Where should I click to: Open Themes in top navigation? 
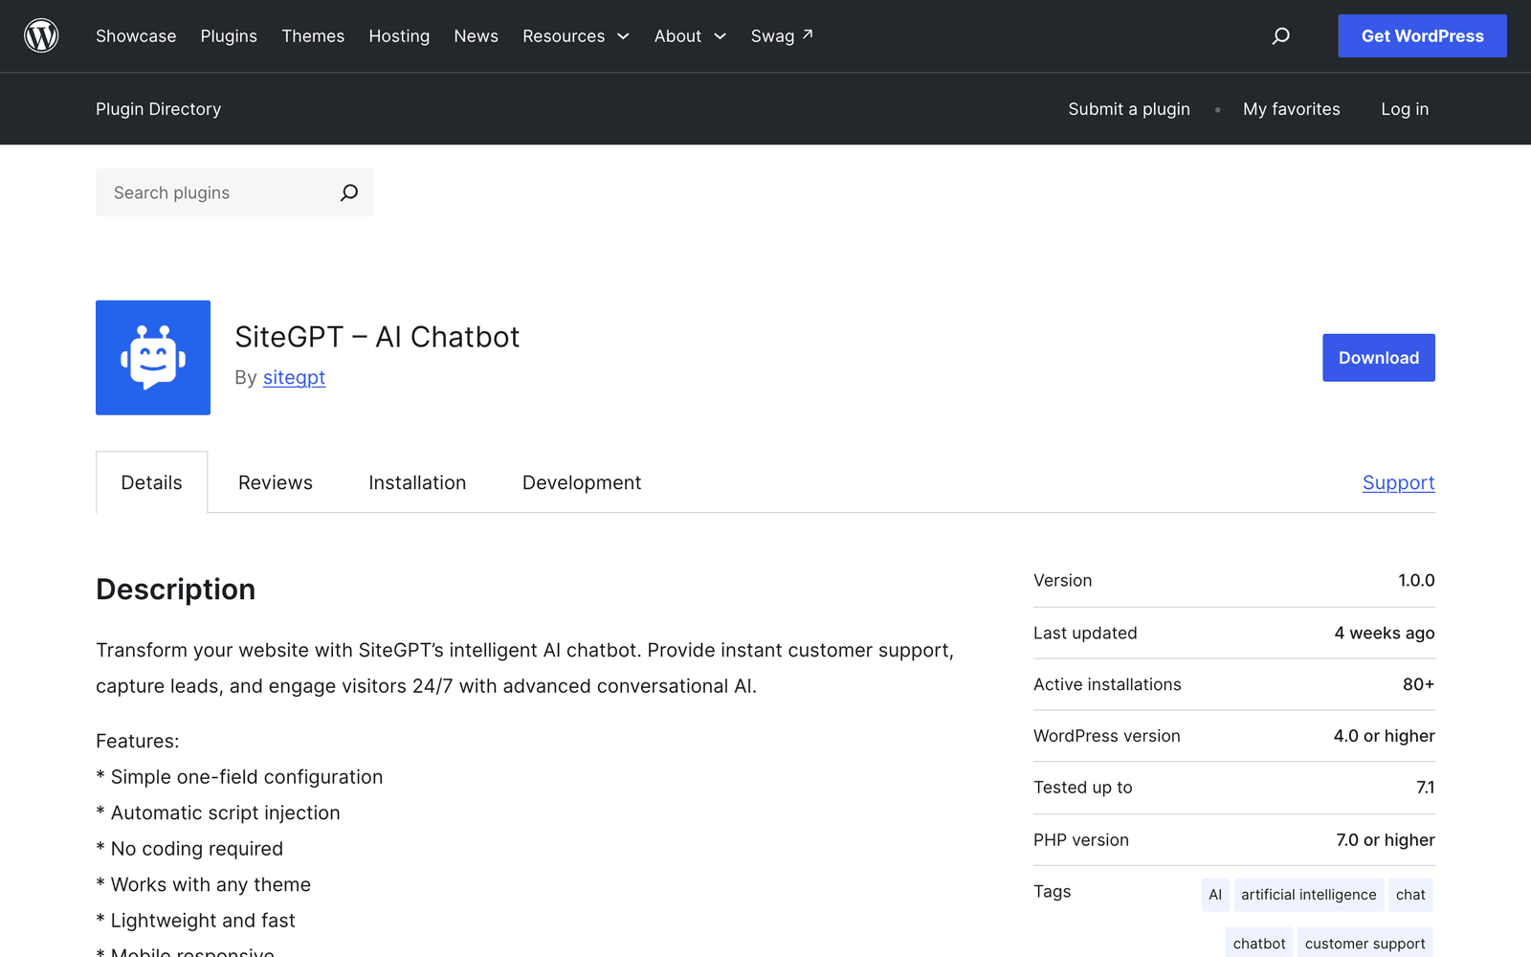313,35
